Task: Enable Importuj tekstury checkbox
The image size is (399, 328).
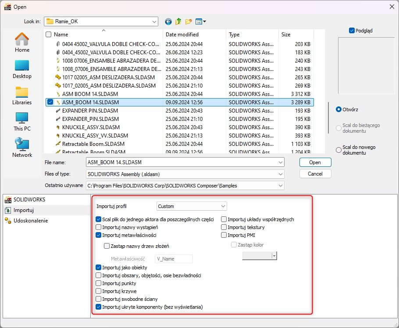Action: (x=224, y=227)
